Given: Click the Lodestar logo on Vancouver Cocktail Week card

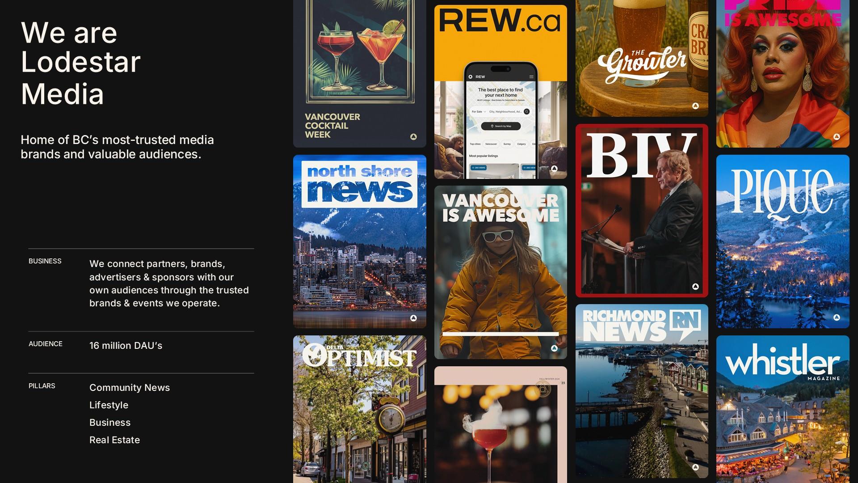Looking at the screenshot, I should click(x=413, y=137).
